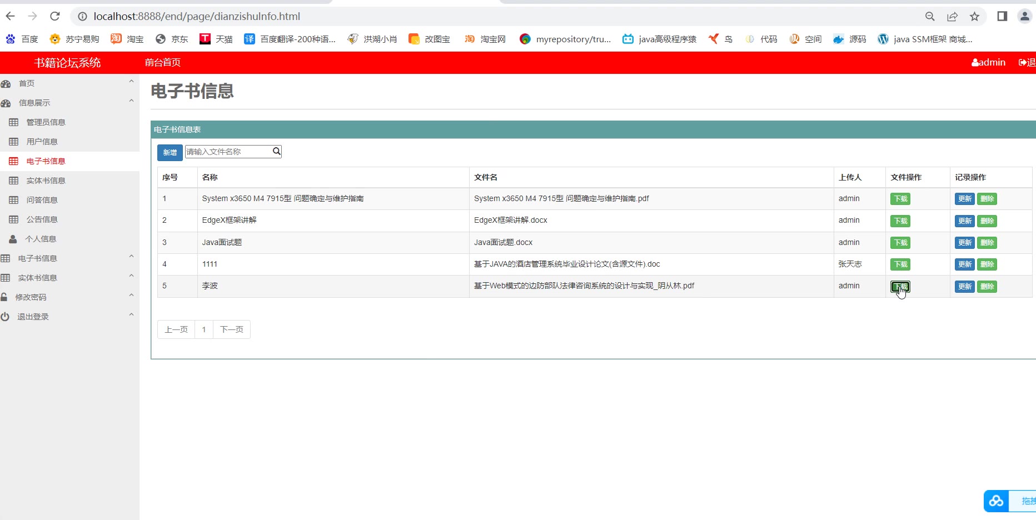Update the System x3650 M4 record
This screenshot has height=520, width=1036.
(965, 199)
